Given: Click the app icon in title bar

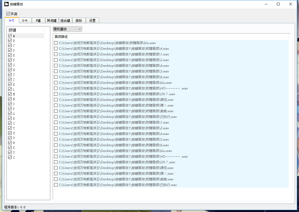Looking at the screenshot, I should (x=6, y=4).
